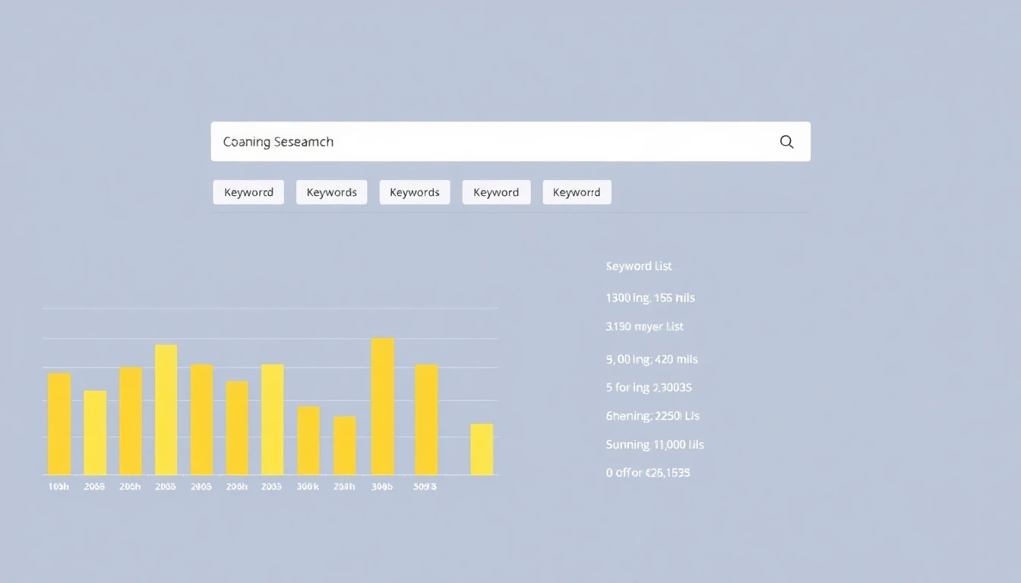
Task: Select the fourth Keyword chip
Action: (x=496, y=192)
